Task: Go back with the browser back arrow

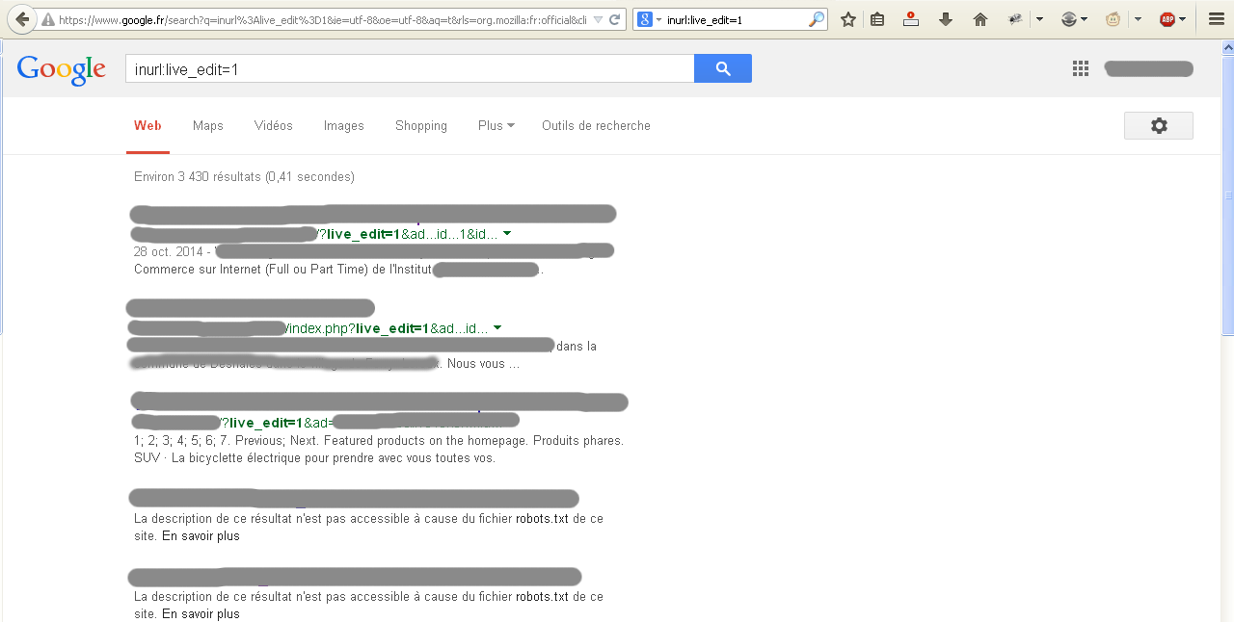Action: click(x=20, y=19)
